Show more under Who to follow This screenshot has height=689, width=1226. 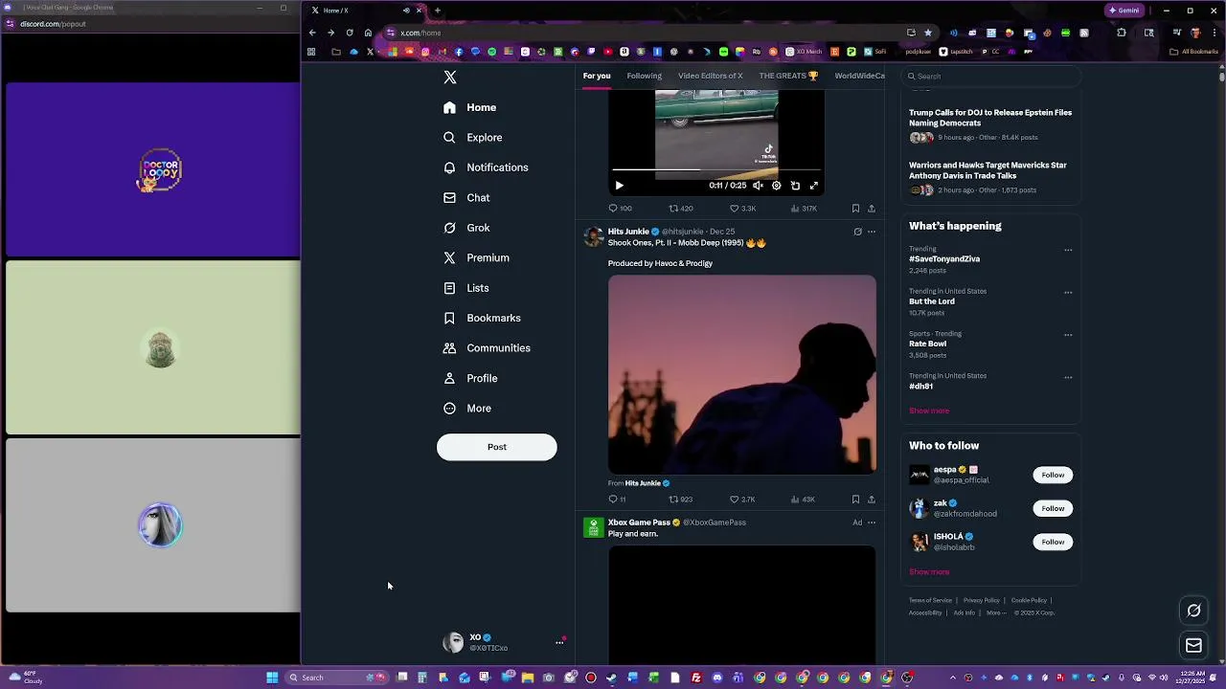click(x=929, y=572)
